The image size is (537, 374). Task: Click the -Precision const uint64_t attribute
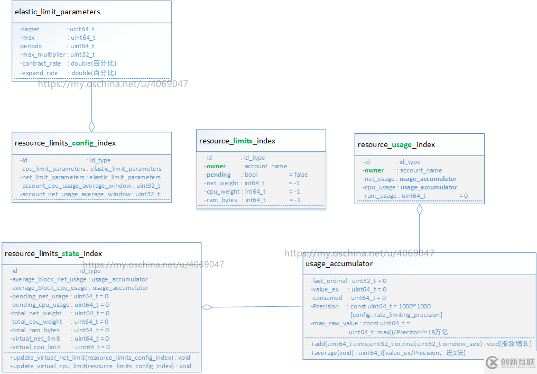point(371,306)
